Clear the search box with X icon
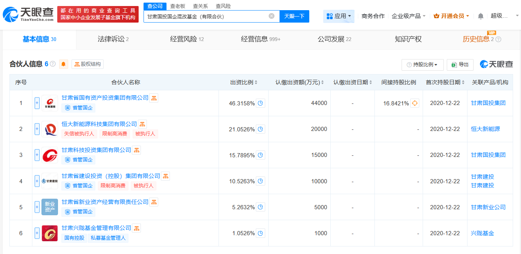 272,16
